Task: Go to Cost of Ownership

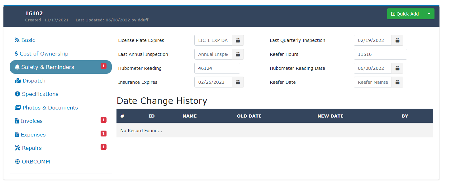Action: (41, 54)
